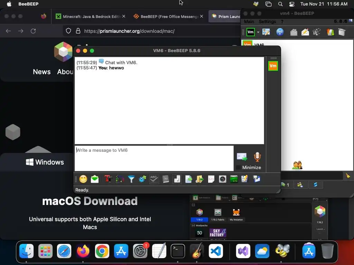354x265 pixels.
Task: Click the floppy disk with pencil icon
Action: pyautogui.click(x=245, y=179)
